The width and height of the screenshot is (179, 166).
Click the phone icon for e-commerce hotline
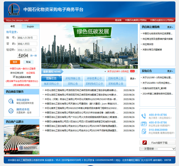pyautogui.click(x=144, y=116)
